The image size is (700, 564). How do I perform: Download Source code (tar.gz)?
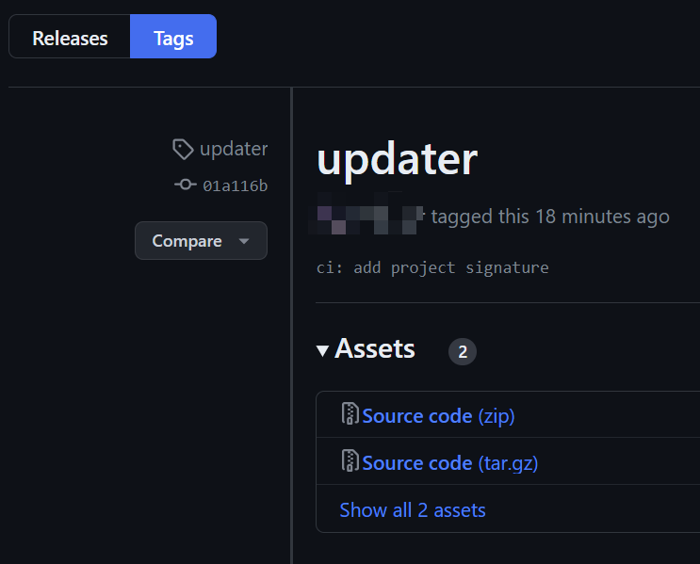(450, 462)
